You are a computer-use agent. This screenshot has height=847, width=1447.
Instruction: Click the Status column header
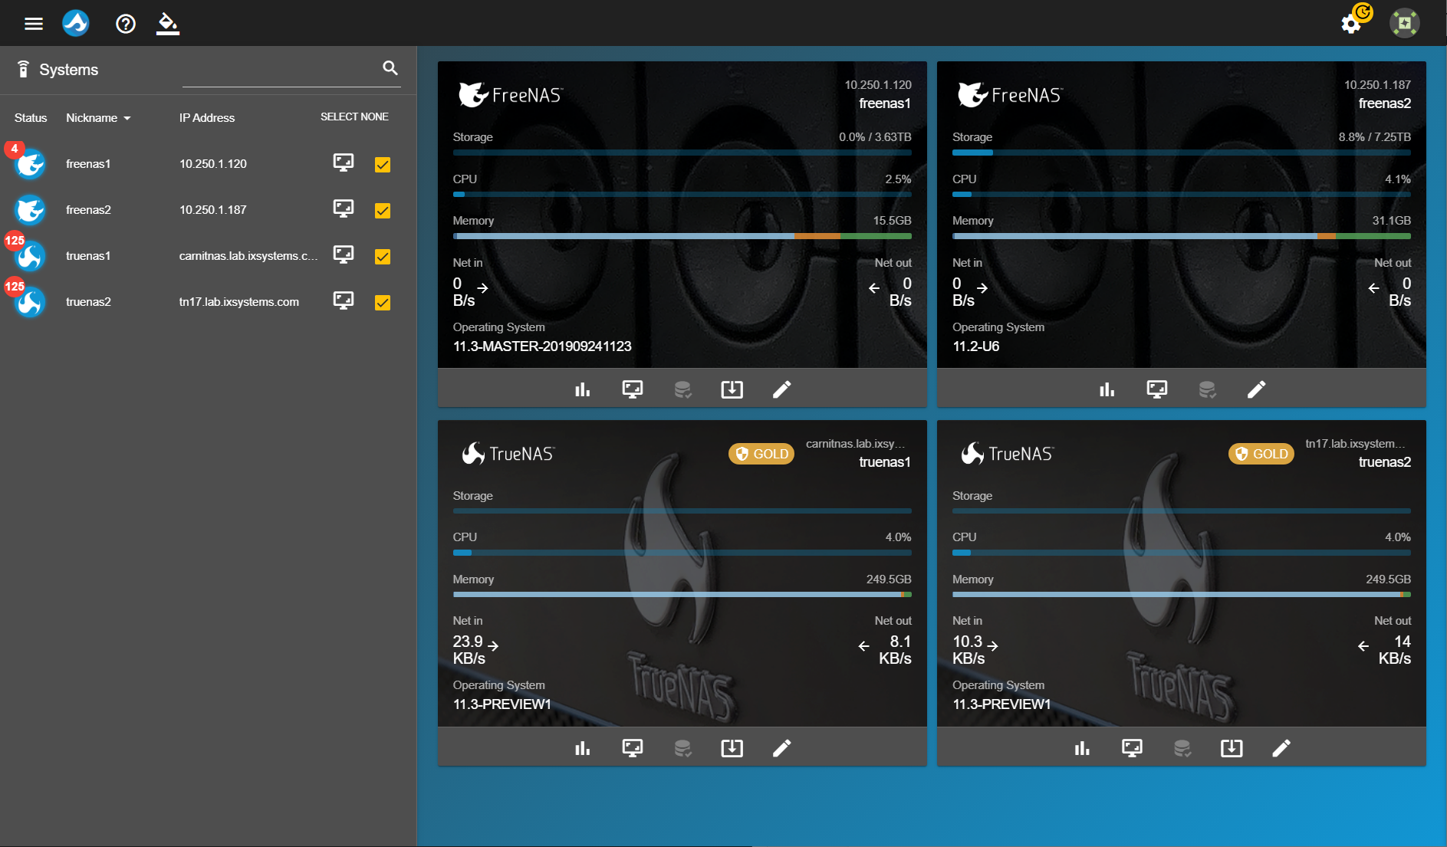point(31,118)
